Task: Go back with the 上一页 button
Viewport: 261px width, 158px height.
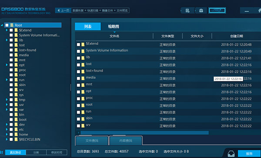Action: tap(63, 10)
